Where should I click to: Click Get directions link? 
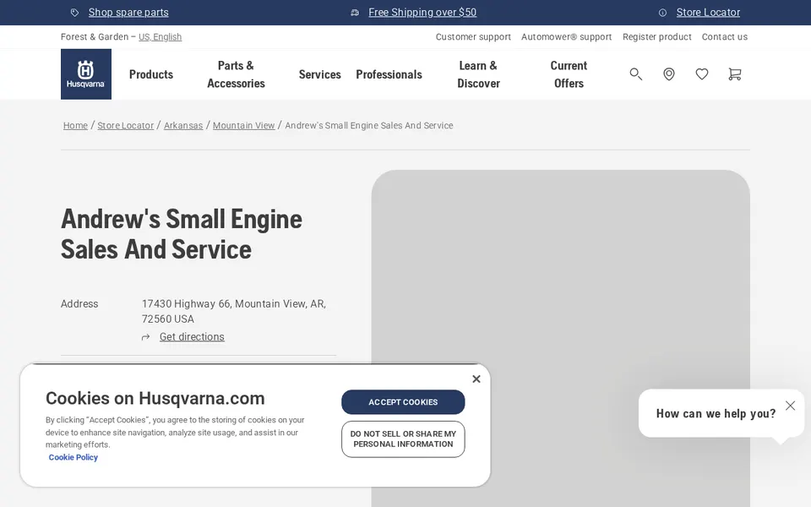click(x=192, y=337)
